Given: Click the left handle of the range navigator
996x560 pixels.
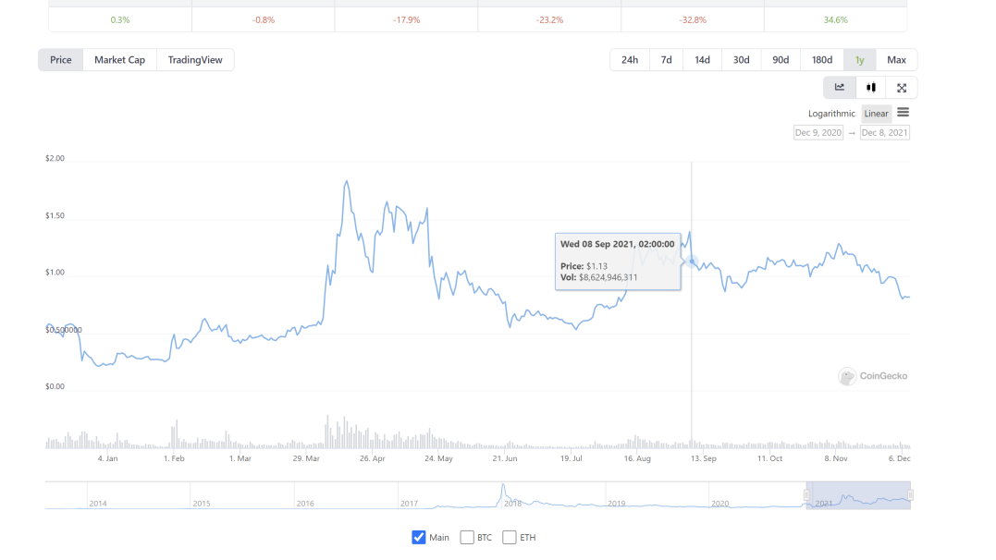Looking at the screenshot, I should pos(806,495).
